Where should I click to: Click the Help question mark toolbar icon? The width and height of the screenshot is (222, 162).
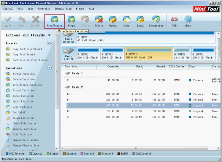click(188, 21)
